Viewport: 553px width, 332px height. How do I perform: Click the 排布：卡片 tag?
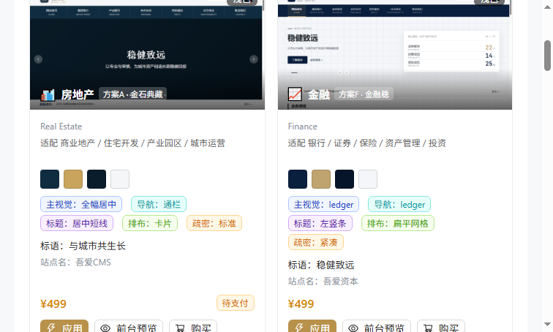[150, 223]
